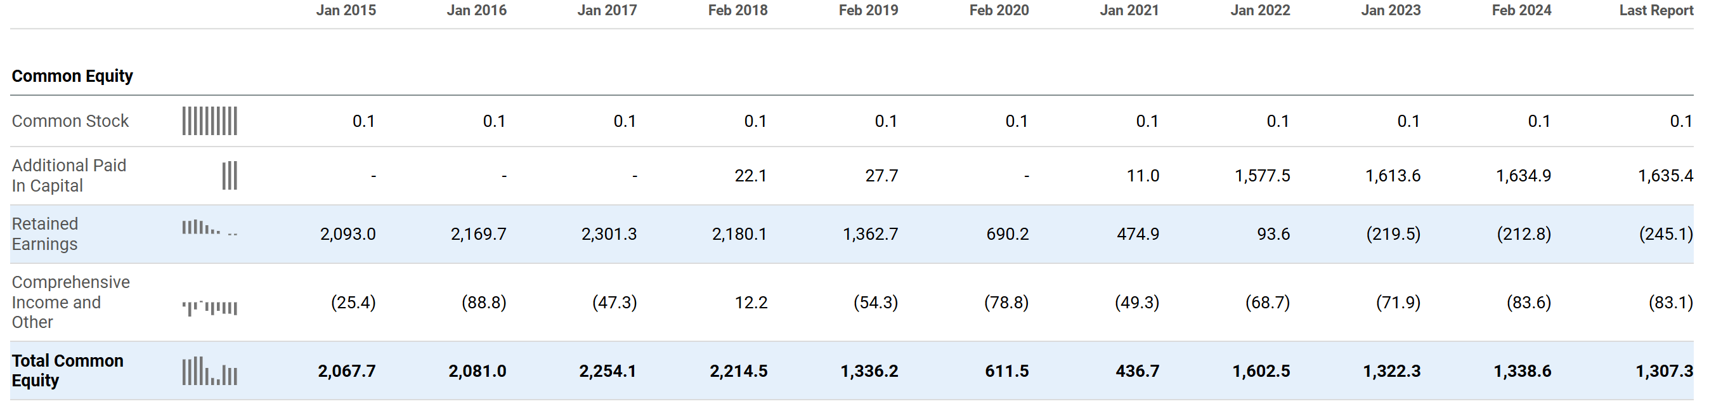The image size is (1709, 406).
Task: Click the Total Common Equity label
Action: tap(68, 371)
